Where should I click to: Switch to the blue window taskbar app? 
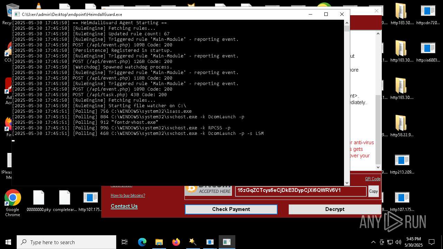click(210, 242)
